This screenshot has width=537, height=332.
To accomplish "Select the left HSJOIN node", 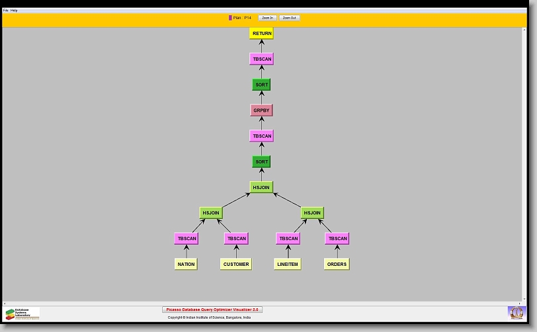I will [211, 213].
